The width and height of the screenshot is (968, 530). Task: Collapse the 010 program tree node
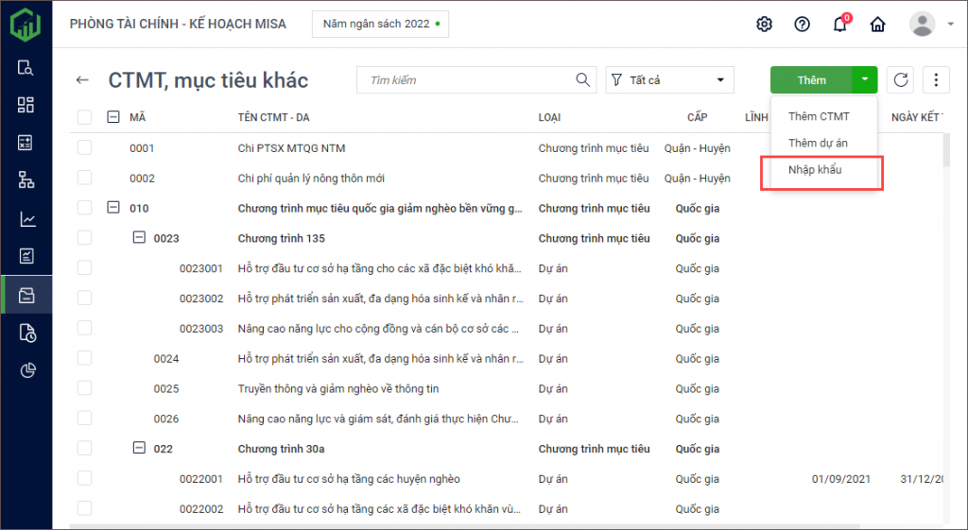point(113,208)
